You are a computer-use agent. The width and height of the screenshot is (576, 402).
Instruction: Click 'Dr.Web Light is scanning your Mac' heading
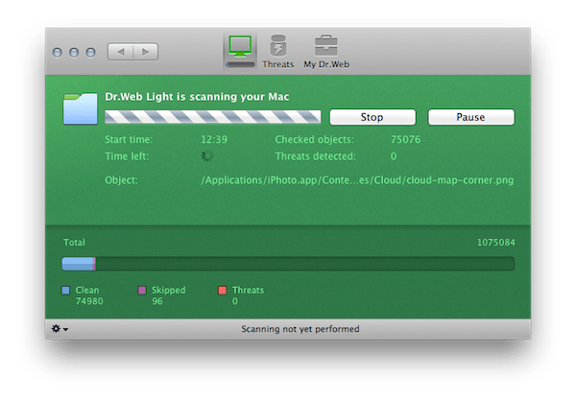[197, 97]
